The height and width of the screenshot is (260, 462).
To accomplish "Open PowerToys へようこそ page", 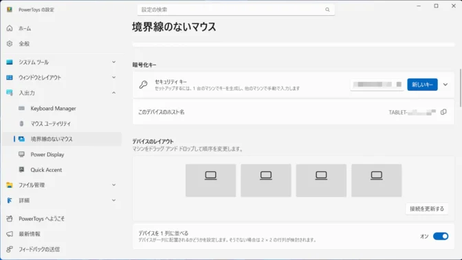I will [61, 219].
